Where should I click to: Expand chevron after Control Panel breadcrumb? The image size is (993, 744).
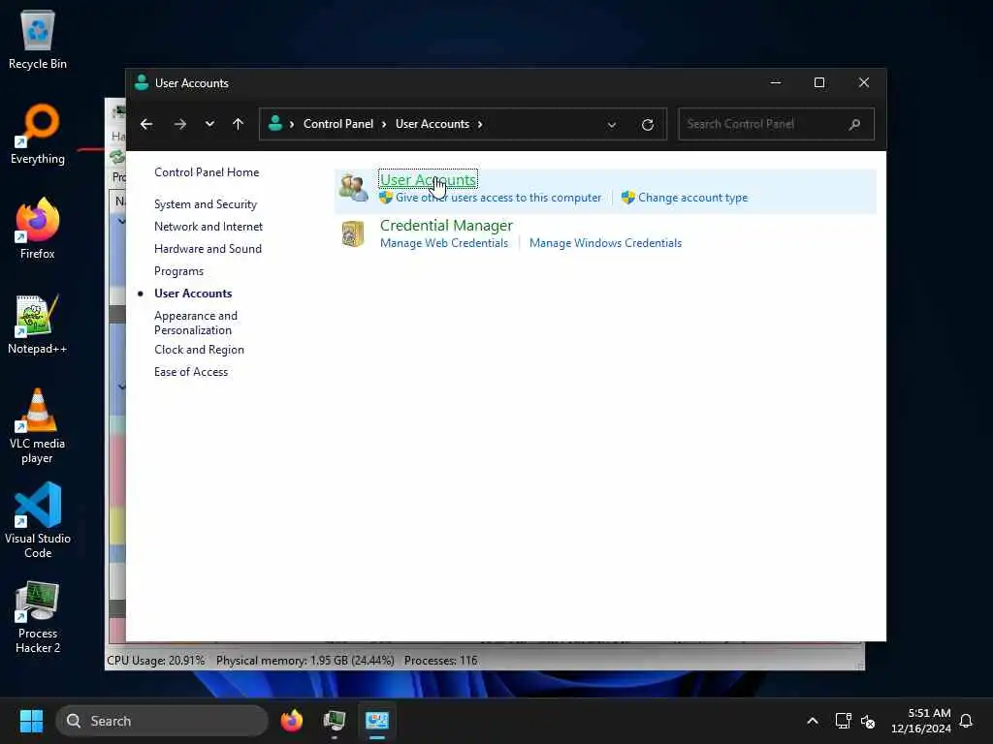[384, 124]
